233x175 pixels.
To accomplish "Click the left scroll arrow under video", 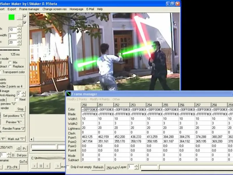I will click(31, 139).
